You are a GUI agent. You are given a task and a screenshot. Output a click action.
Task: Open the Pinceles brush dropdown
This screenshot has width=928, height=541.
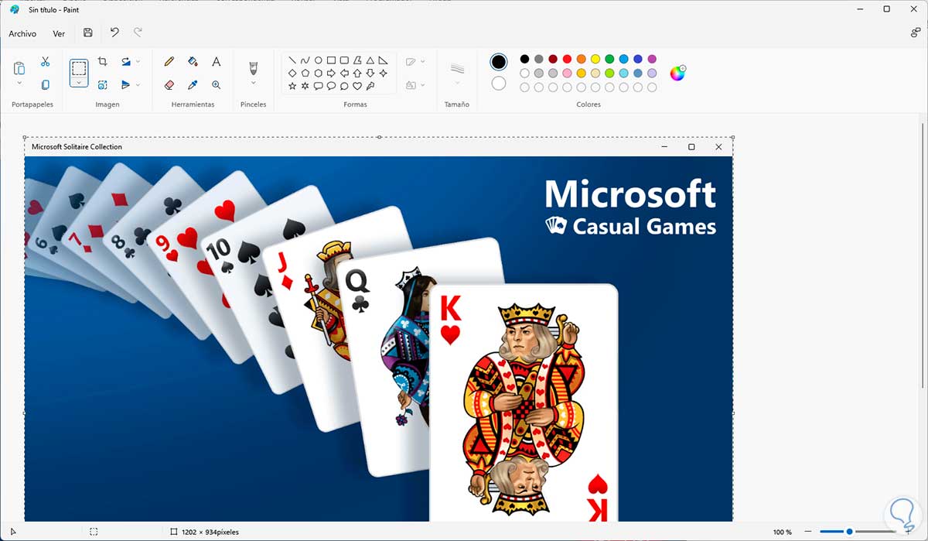click(x=253, y=82)
